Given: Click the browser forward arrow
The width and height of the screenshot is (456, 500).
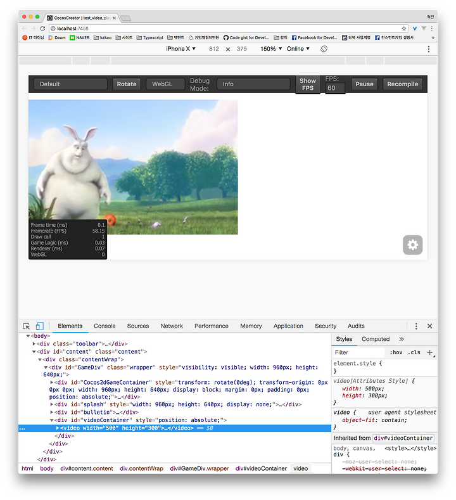Looking at the screenshot, I should pos(33,29).
